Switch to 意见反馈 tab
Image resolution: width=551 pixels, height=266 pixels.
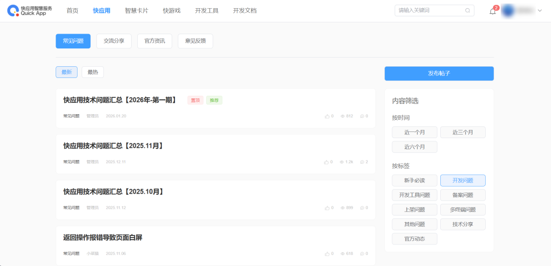pyautogui.click(x=195, y=41)
